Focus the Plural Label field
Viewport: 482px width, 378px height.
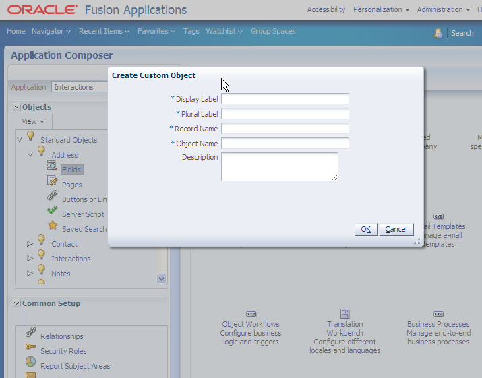tap(285, 114)
